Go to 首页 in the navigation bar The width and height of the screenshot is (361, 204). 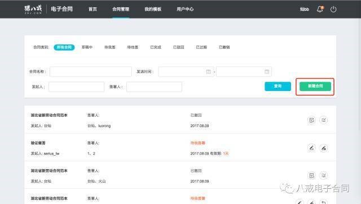pyautogui.click(x=93, y=9)
